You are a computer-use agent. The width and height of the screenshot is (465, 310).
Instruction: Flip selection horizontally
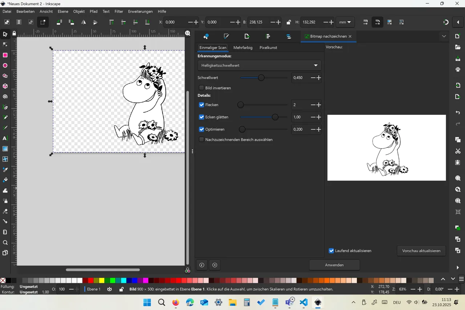coord(83,22)
